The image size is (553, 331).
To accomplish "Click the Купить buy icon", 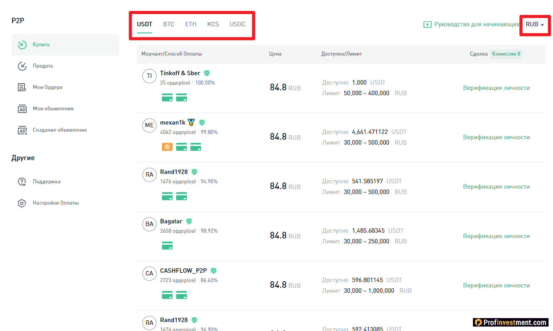I will point(22,45).
